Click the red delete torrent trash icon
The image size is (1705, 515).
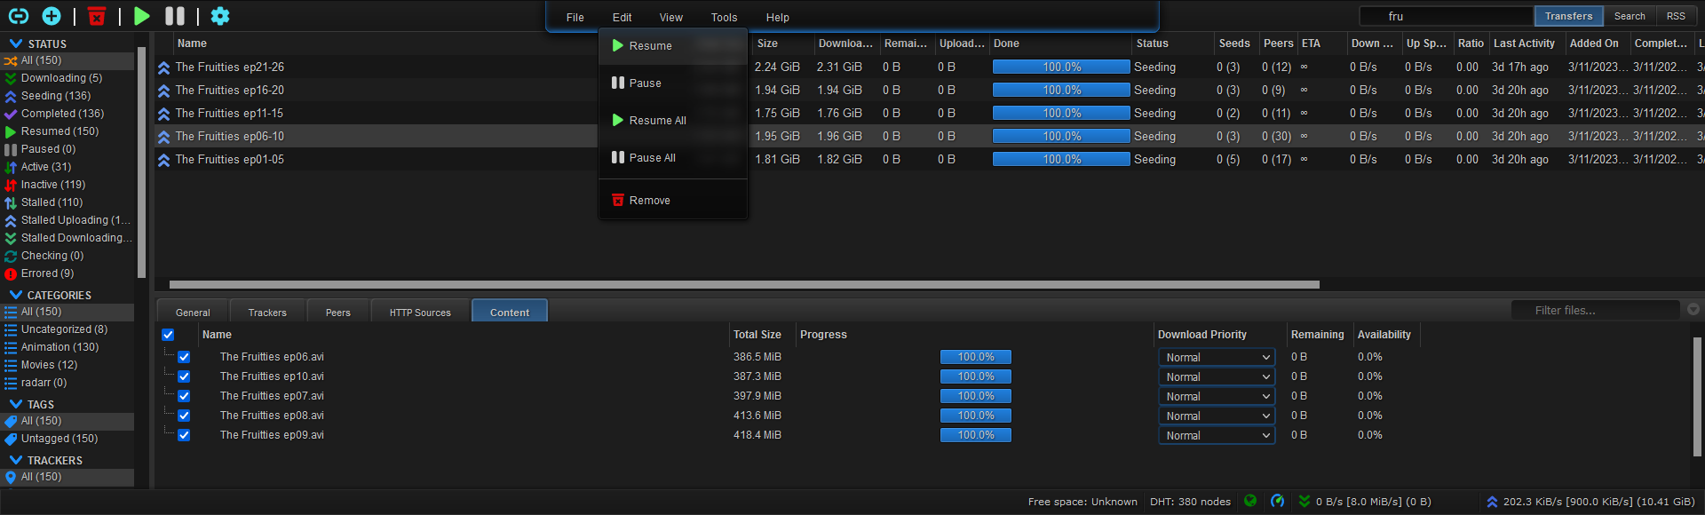click(x=97, y=16)
